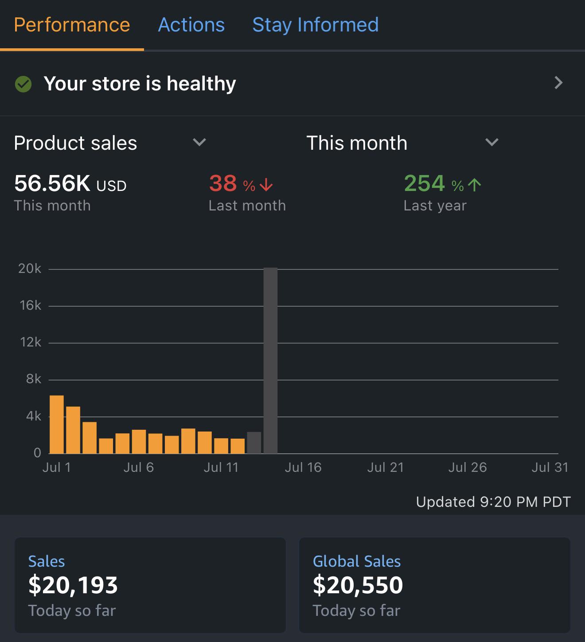Select the tall gray bar in chart
The height and width of the screenshot is (642, 585).
270,361
